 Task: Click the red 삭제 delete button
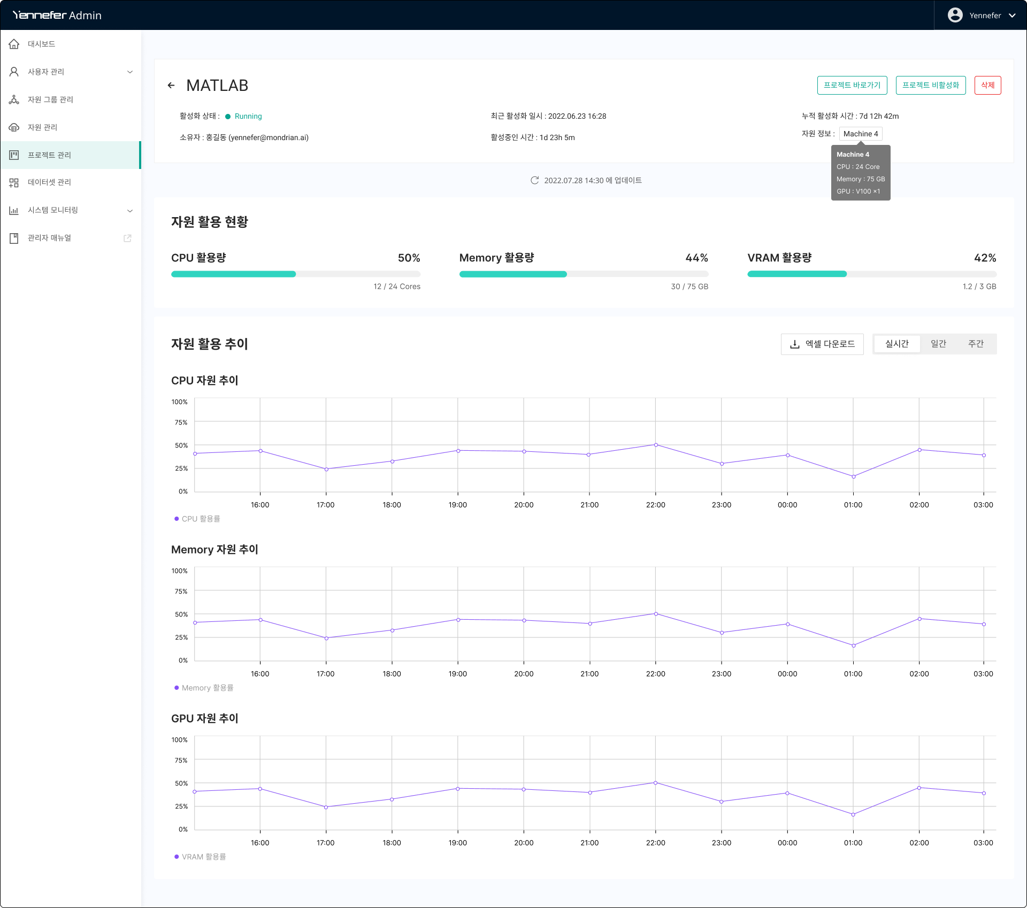coord(987,85)
